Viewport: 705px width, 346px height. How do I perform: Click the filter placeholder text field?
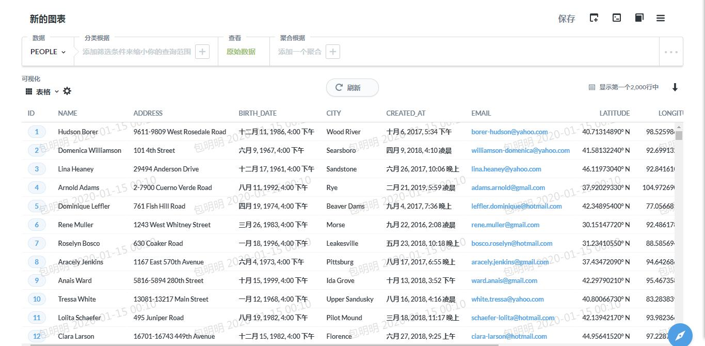click(x=137, y=52)
